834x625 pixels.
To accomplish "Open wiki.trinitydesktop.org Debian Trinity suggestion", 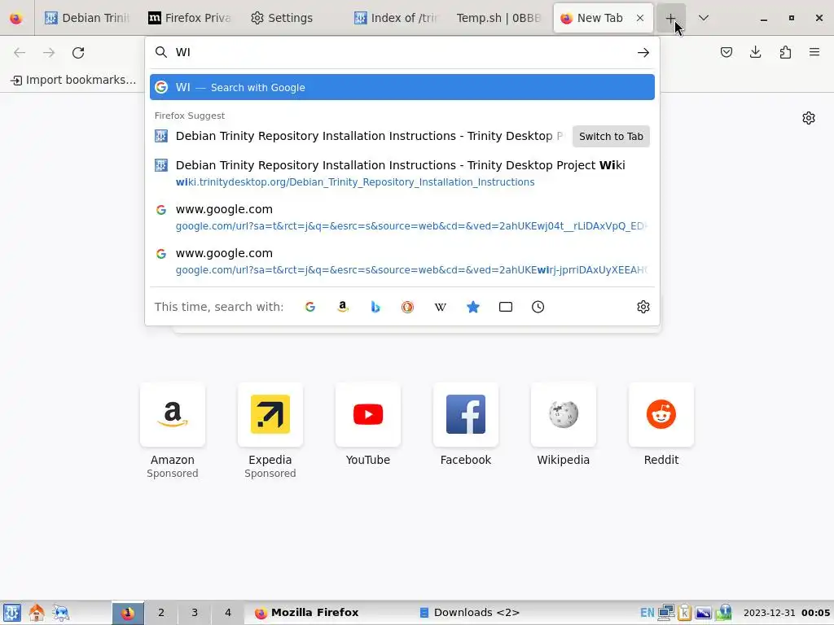I will [402, 173].
